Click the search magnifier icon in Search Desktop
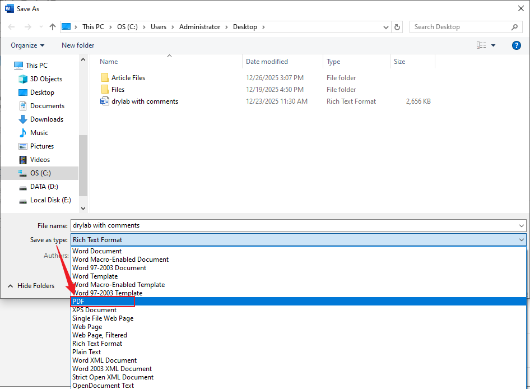Image resolution: width=530 pixels, height=389 pixels. [515, 26]
